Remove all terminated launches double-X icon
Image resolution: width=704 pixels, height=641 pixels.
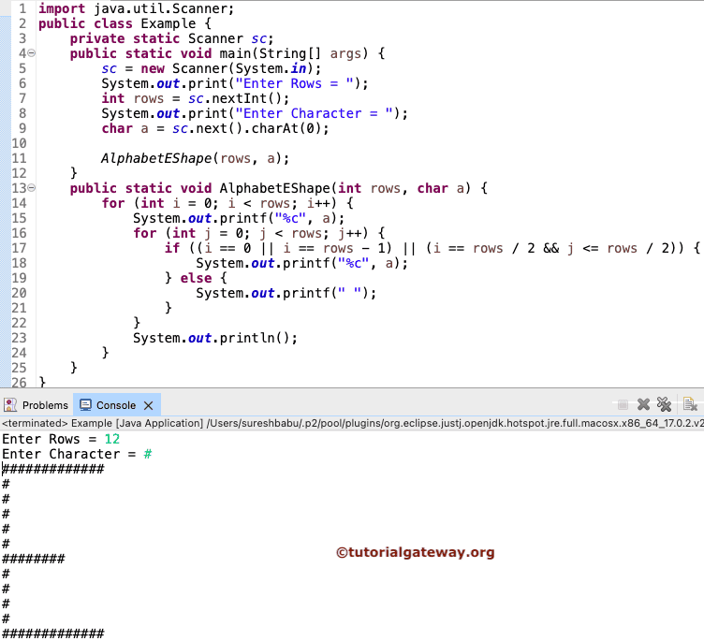pos(664,404)
